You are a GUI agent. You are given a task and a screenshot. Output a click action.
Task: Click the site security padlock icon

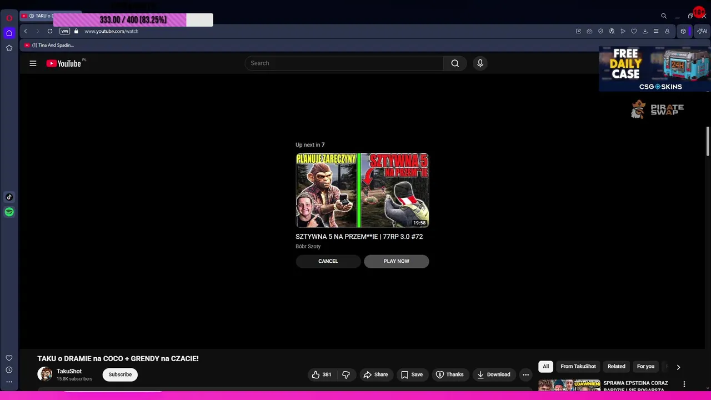[76, 31]
